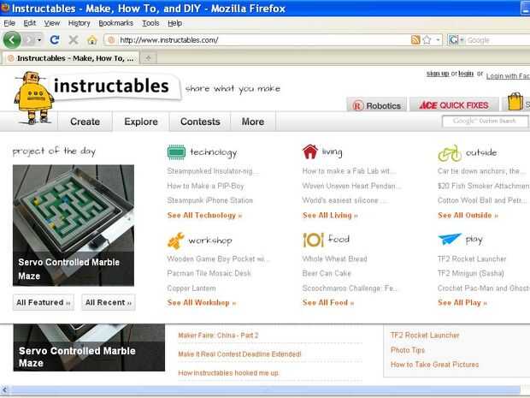Open the View menu
The width and height of the screenshot is (530, 398).
coord(51,23)
